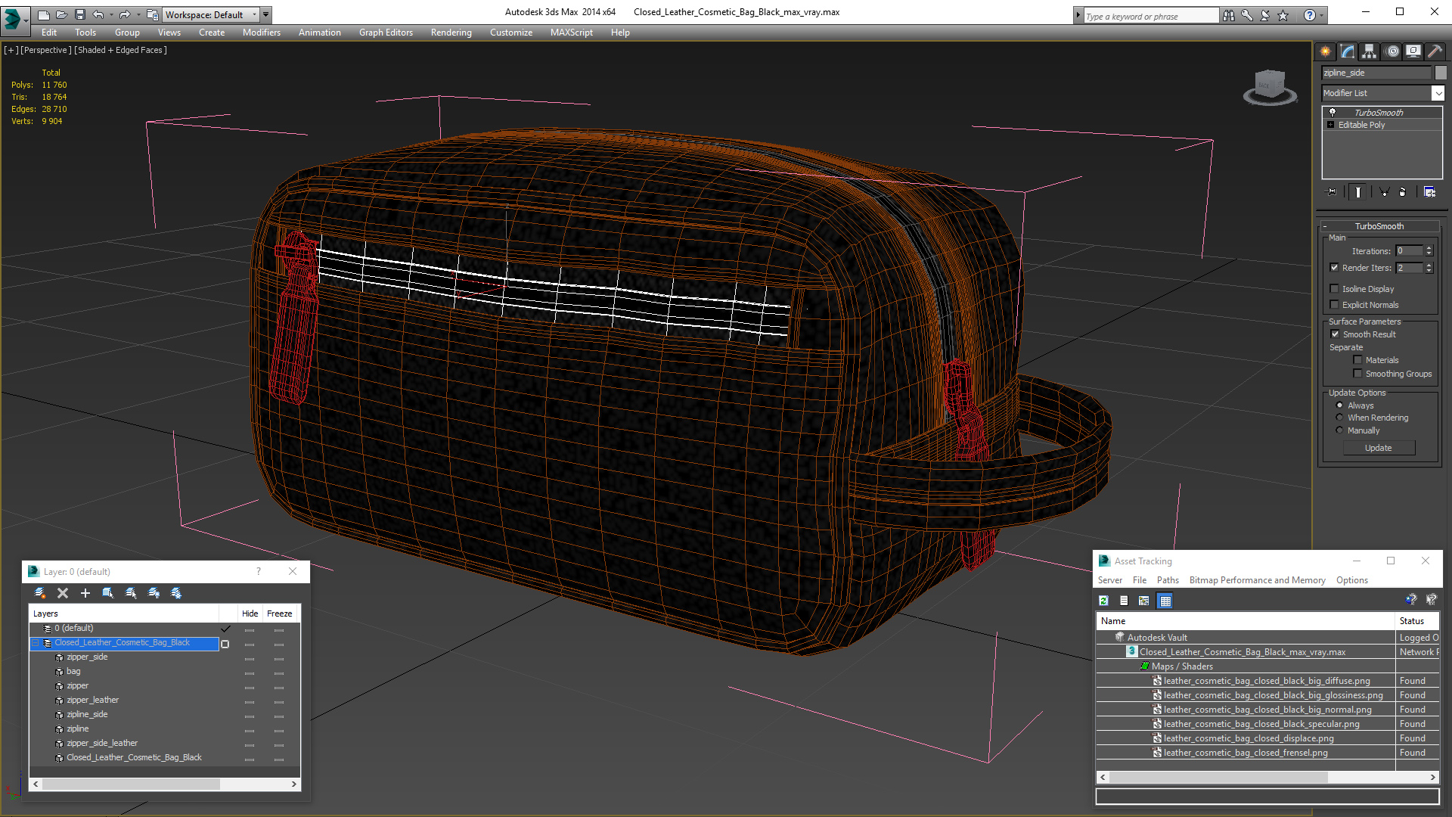Click the key Subscription Center icon
The image size is (1452, 817).
coord(1247,15)
